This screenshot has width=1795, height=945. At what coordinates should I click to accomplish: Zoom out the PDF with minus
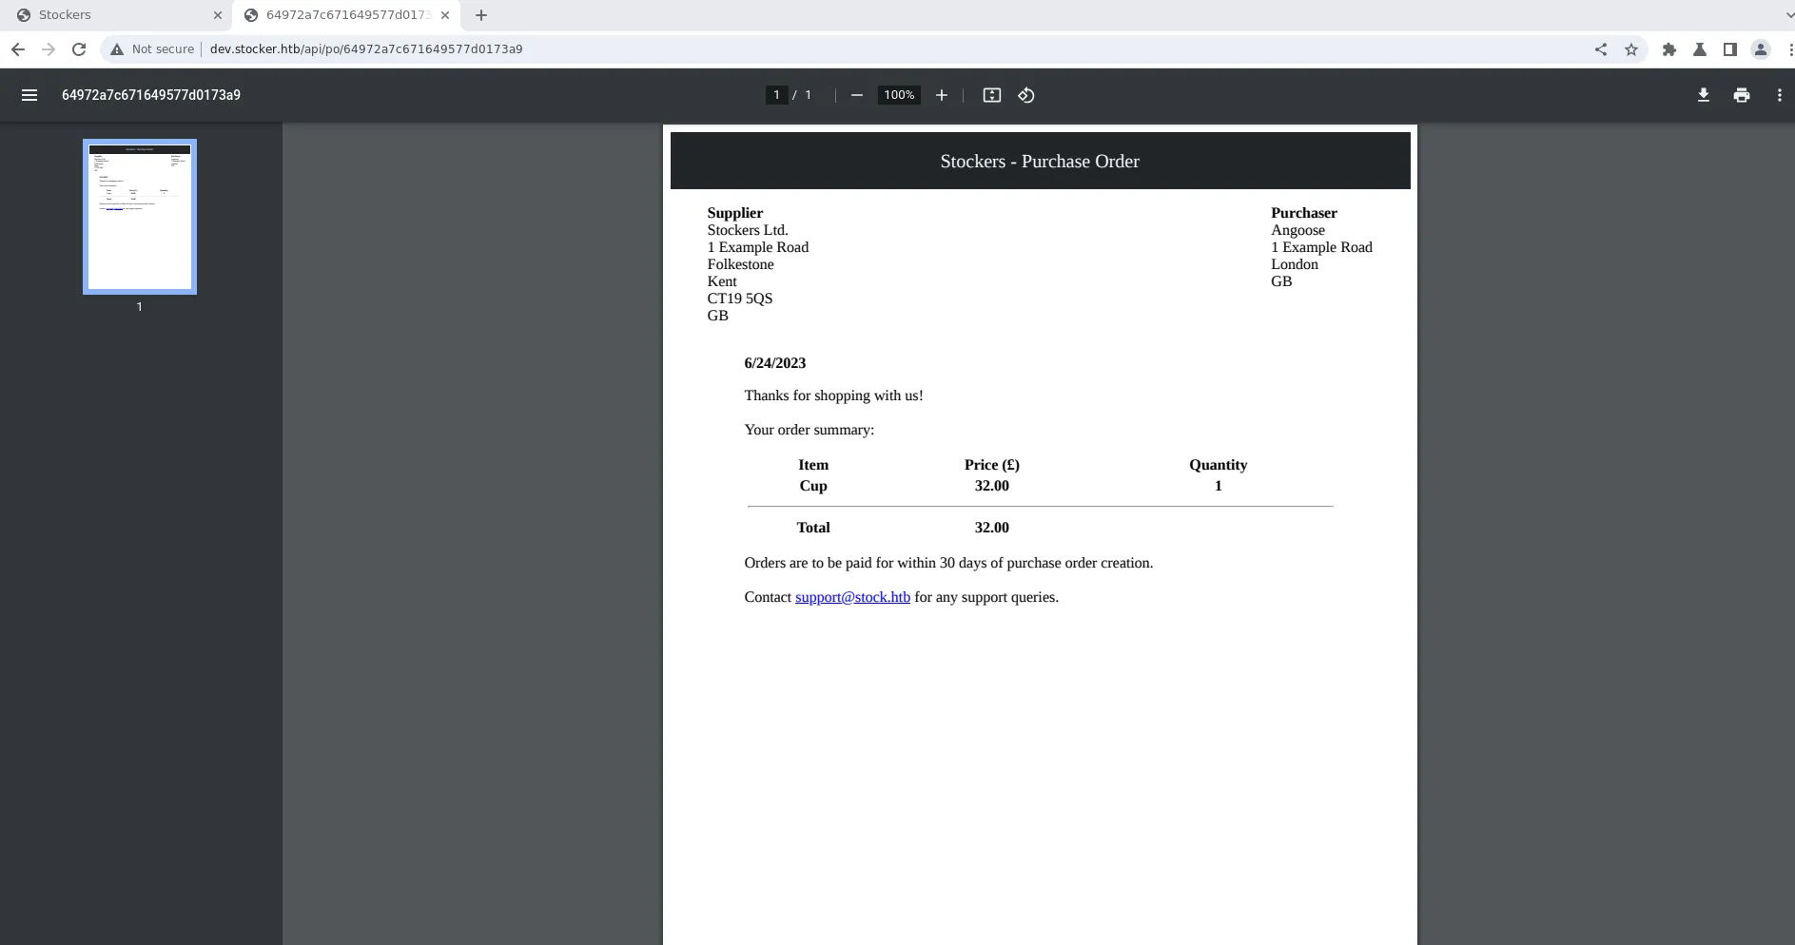point(857,95)
